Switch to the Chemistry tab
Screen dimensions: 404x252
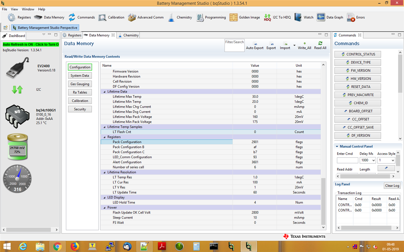tap(129, 35)
